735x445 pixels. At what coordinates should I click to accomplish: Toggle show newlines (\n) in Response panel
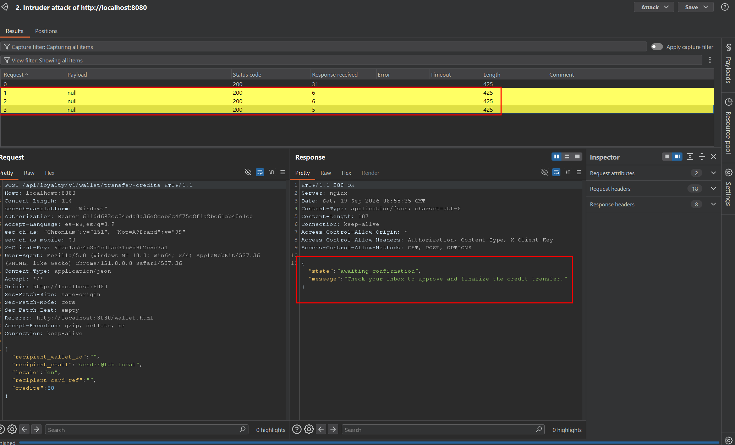point(568,172)
